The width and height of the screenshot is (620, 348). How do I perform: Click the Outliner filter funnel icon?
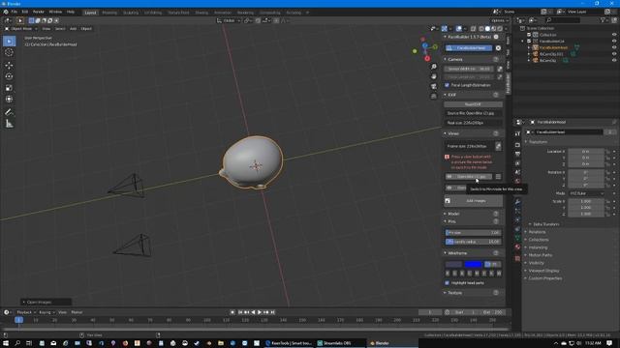pos(603,20)
